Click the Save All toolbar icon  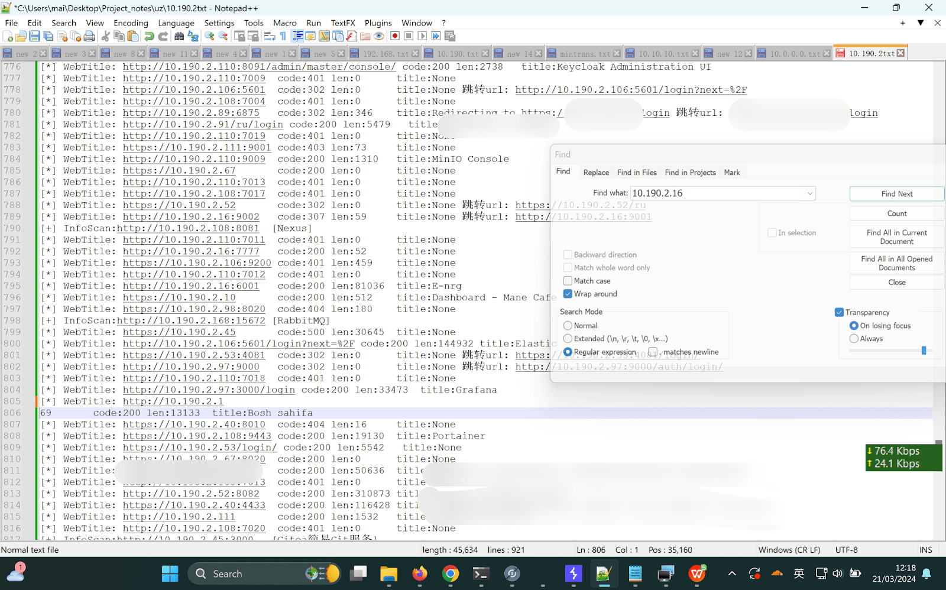point(47,36)
